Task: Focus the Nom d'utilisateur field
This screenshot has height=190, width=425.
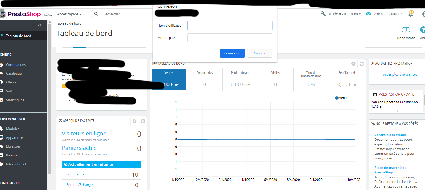Action: (x=230, y=26)
